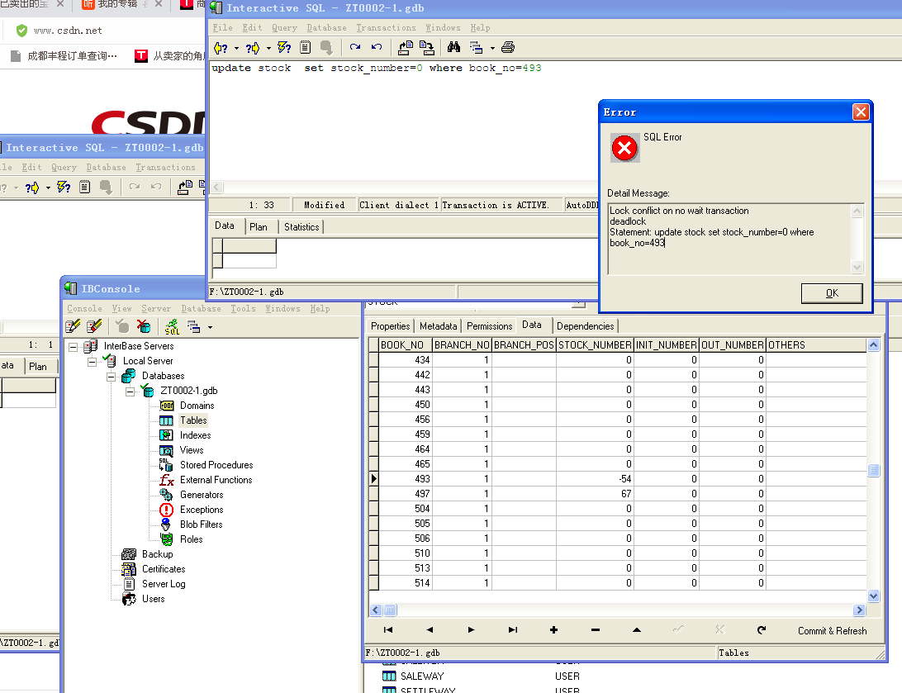Go to last record in data navigator
This screenshot has width=902, height=693.
(x=513, y=630)
